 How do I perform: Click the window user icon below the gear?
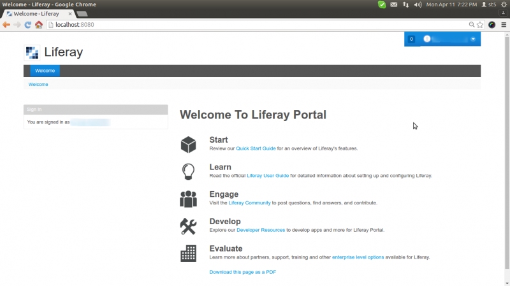[503, 13]
